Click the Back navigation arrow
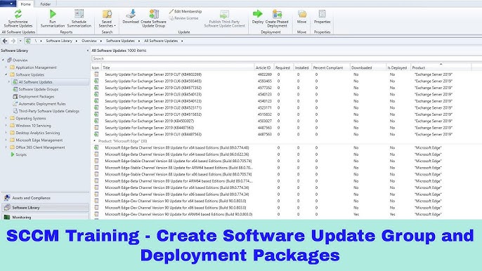Screen dimensions: 482x271 point(5,41)
